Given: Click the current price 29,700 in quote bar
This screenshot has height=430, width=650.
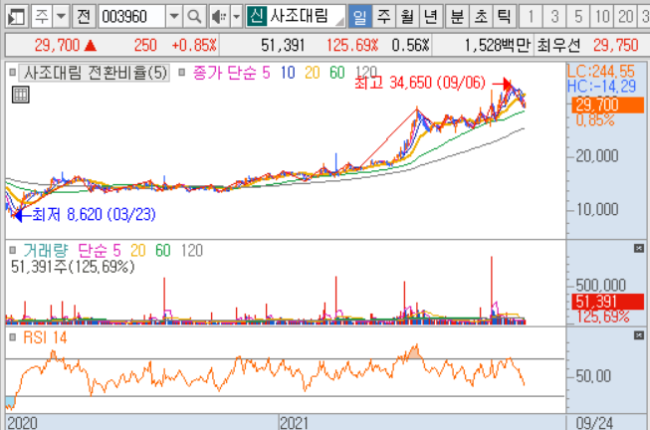Looking at the screenshot, I should click(57, 45).
